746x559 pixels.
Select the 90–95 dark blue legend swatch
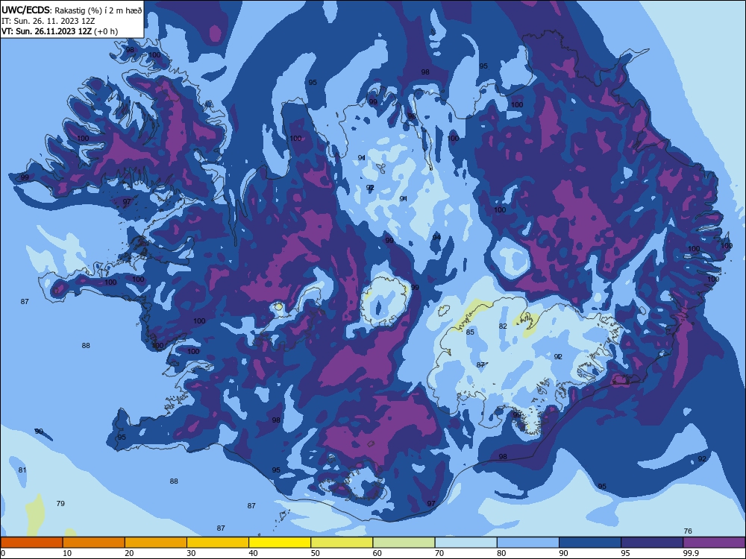point(590,543)
